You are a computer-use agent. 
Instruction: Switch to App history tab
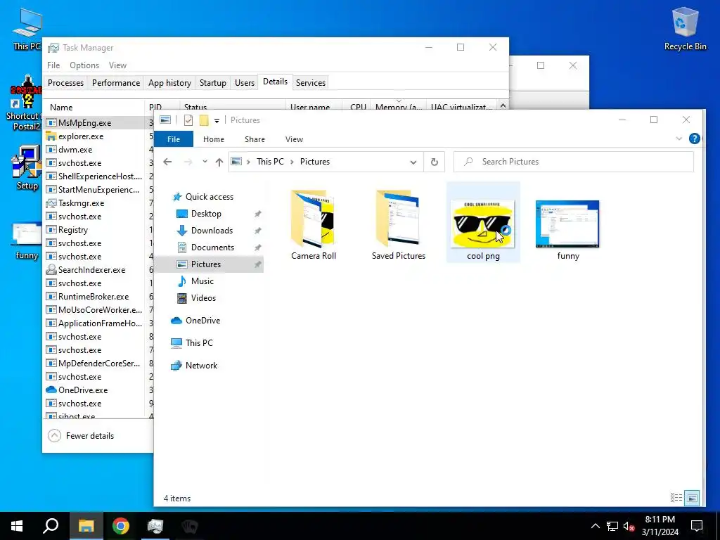169,83
